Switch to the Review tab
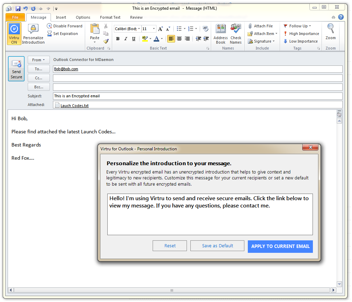Image resolution: width=352 pixels, height=302 pixels. pos(136,17)
